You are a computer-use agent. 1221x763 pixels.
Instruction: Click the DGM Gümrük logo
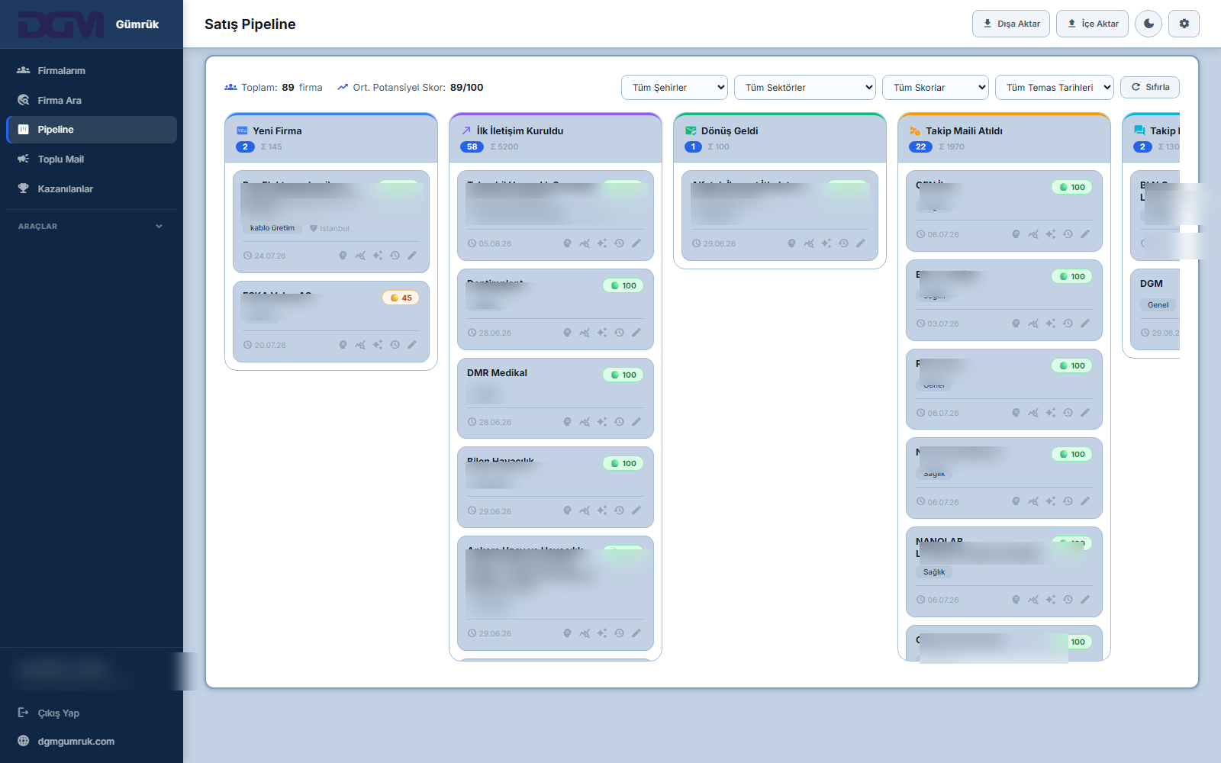[89, 24]
